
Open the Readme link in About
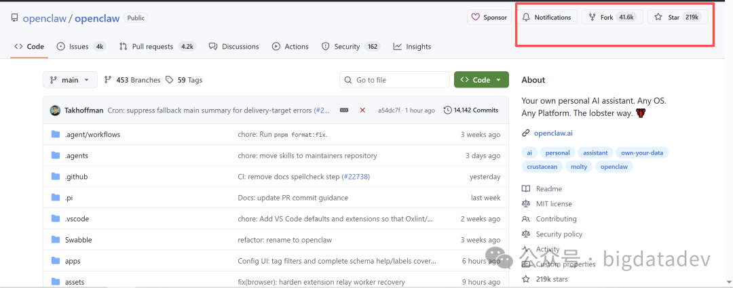pos(549,189)
